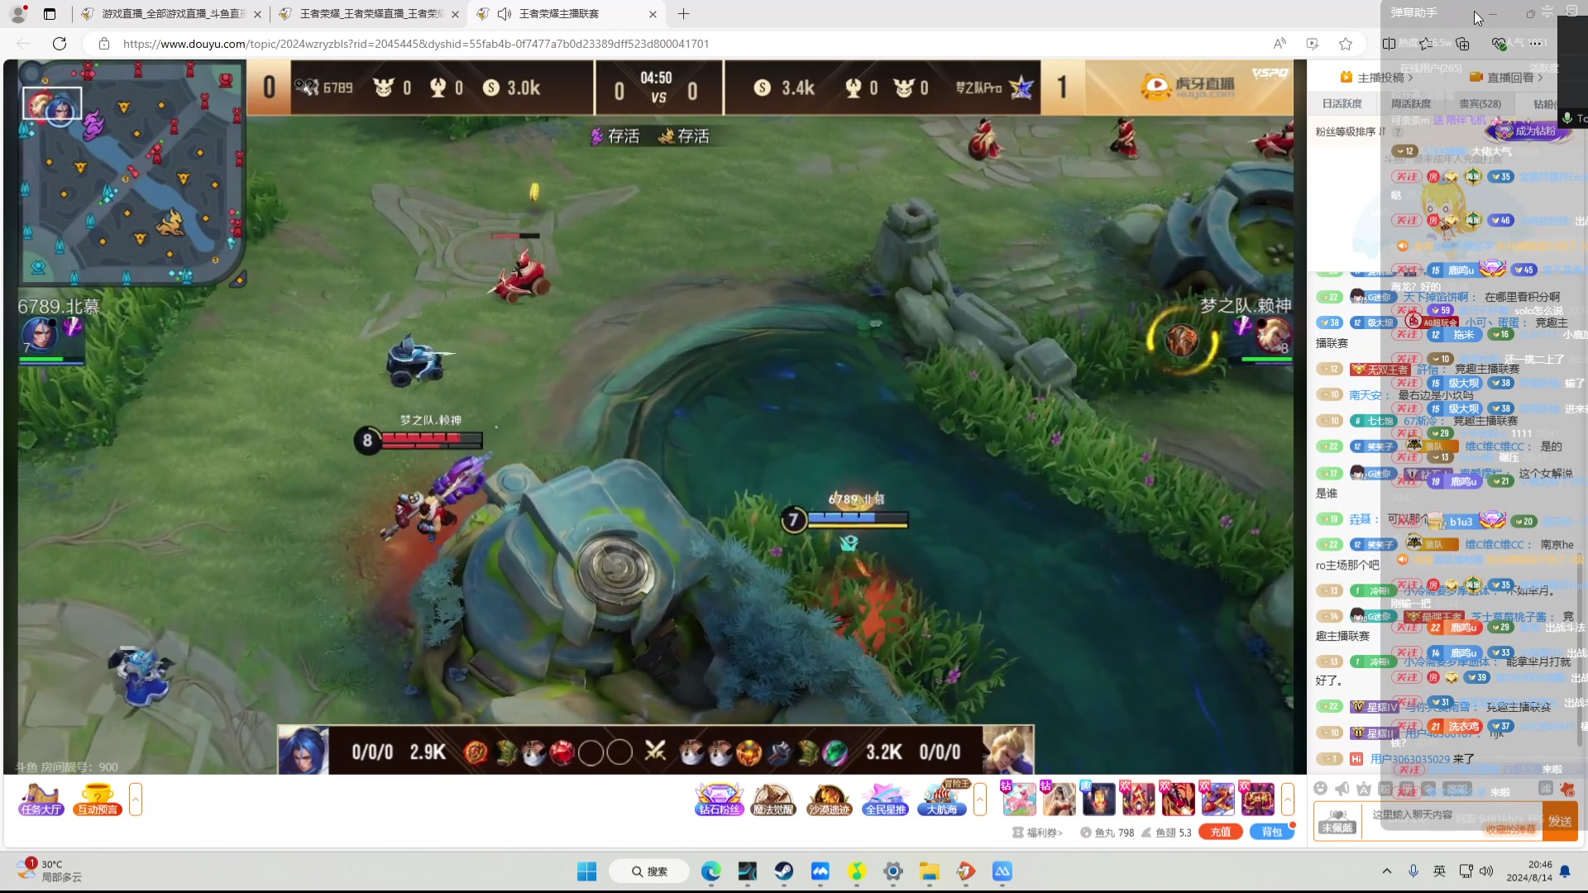Screen dimensions: 1588x893
Task: Close the 王者荣耀主播联赛 browser tab
Action: click(x=653, y=14)
